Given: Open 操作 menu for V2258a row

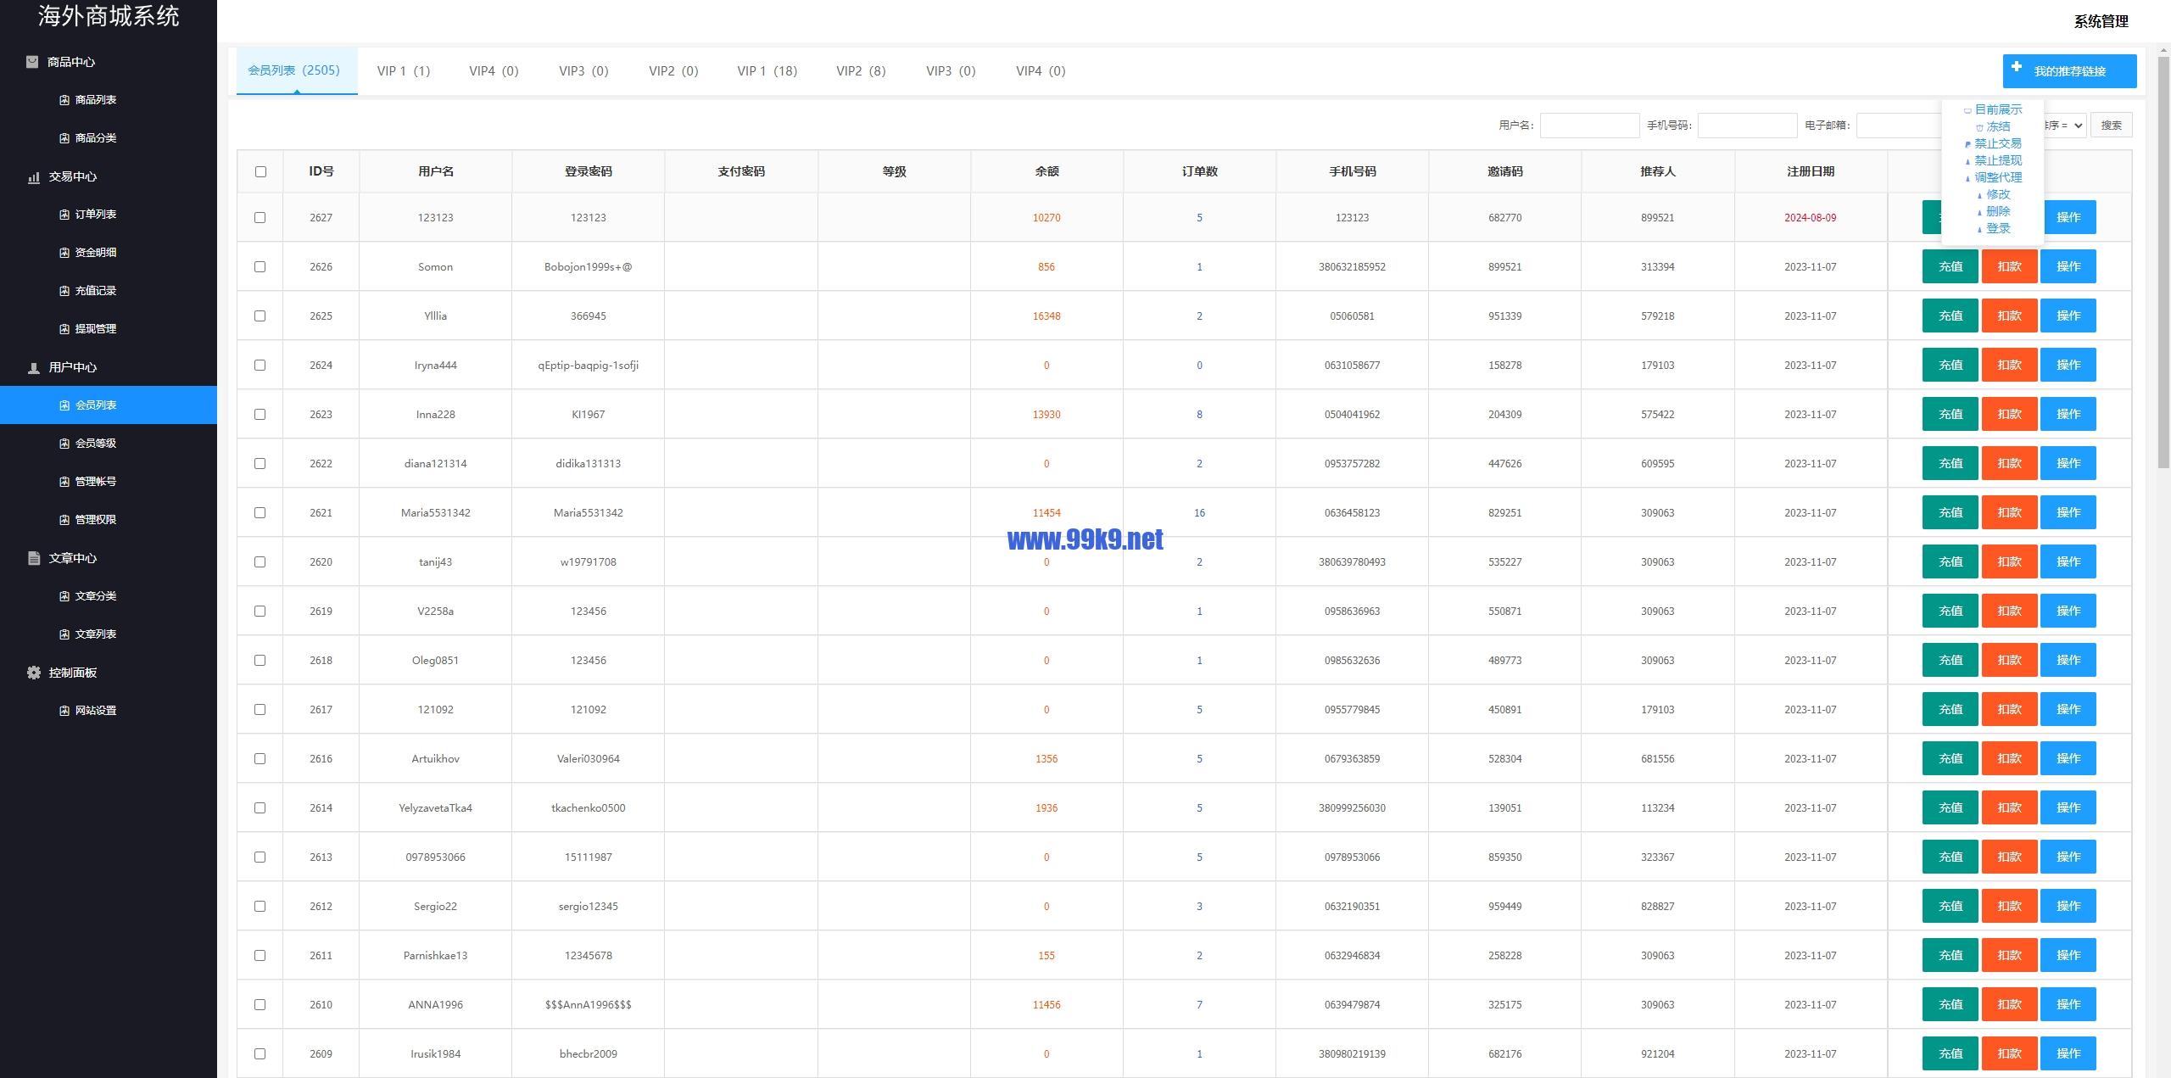Looking at the screenshot, I should pos(2068,611).
